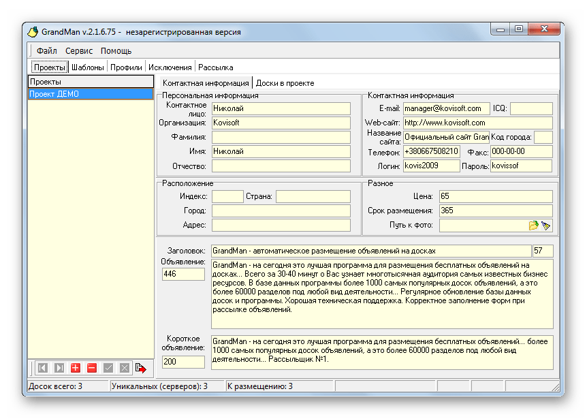
Task: Clear photo path with broom icon
Action: coord(545,225)
